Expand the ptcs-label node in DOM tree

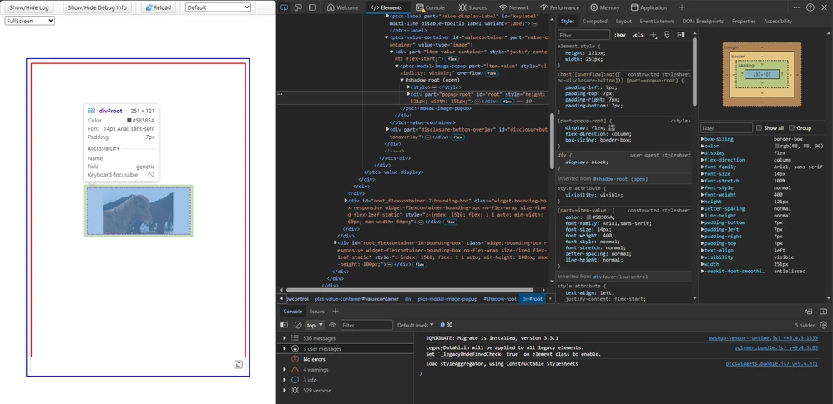pyautogui.click(x=387, y=17)
